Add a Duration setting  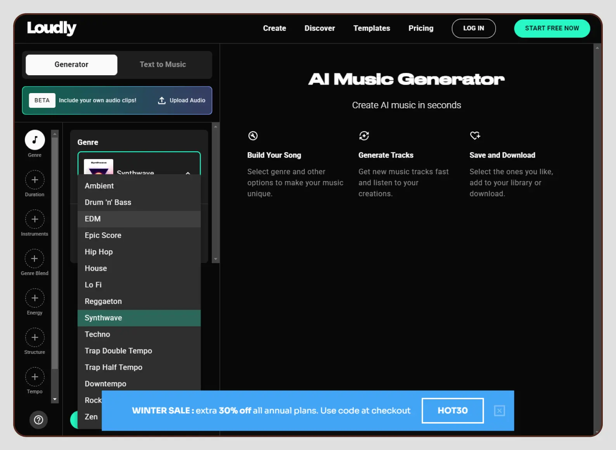coord(35,180)
